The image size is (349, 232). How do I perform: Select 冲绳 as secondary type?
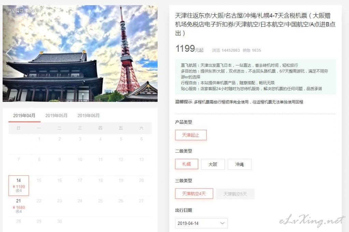[x=239, y=164]
